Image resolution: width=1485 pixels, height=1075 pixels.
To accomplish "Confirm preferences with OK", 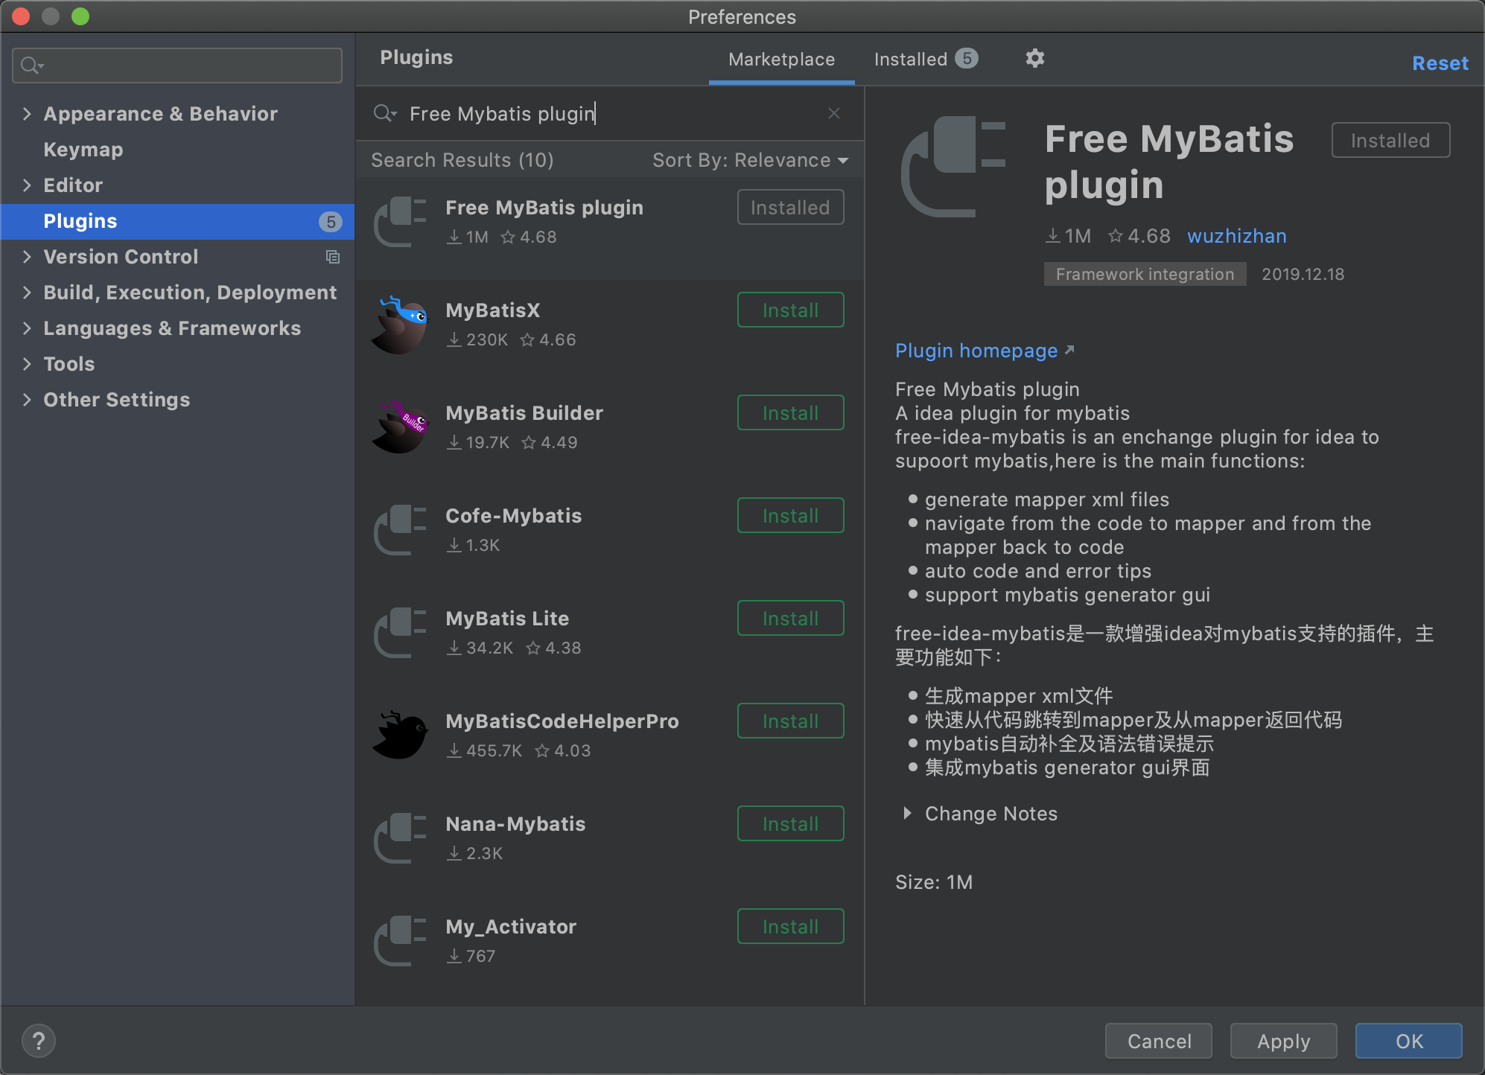I will 1408,1041.
